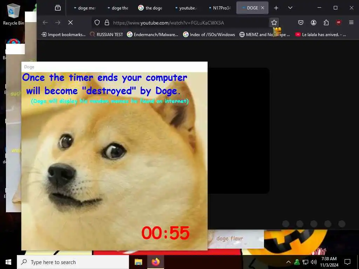Maximize the Firefox window
Screen dimensions: 359x269
[336, 8]
